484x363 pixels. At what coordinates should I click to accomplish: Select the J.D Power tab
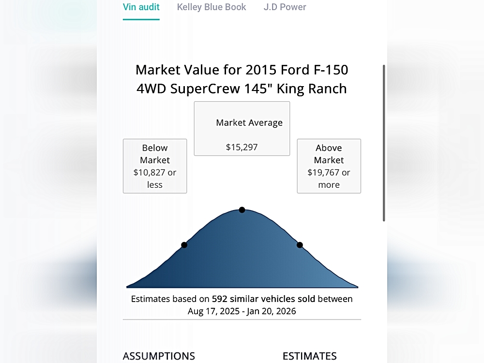tap(285, 7)
